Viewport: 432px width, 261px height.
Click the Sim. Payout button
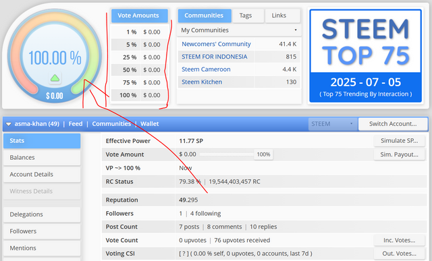tap(399, 154)
